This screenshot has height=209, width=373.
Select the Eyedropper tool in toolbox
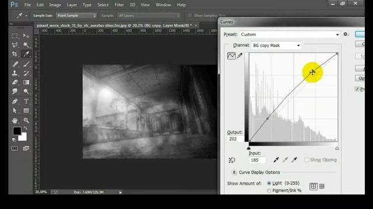(x=26, y=54)
